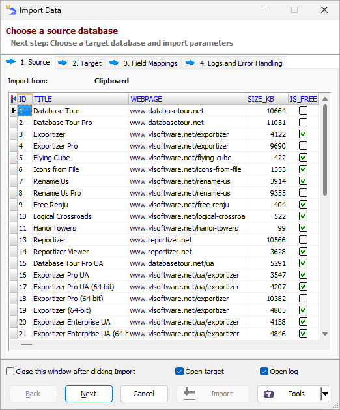Click the Import button
Viewport: 340px width, 410px height.
tap(213, 394)
